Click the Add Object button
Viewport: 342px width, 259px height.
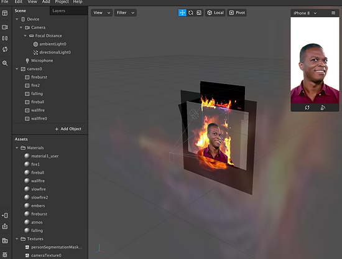pos(68,129)
